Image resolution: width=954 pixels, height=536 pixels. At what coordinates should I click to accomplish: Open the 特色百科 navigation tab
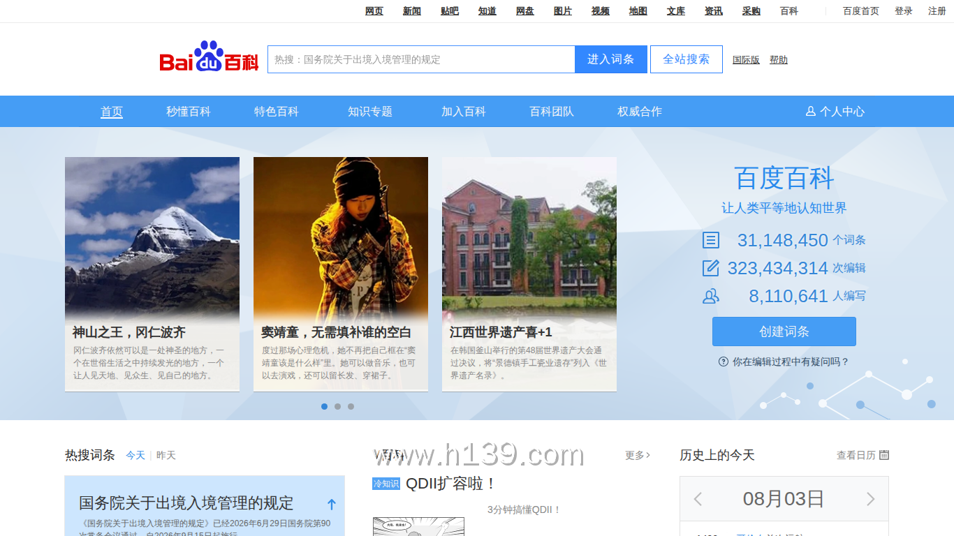(277, 112)
